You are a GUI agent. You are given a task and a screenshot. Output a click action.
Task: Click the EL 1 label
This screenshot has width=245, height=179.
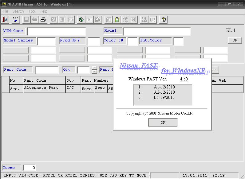pyautogui.click(x=231, y=30)
